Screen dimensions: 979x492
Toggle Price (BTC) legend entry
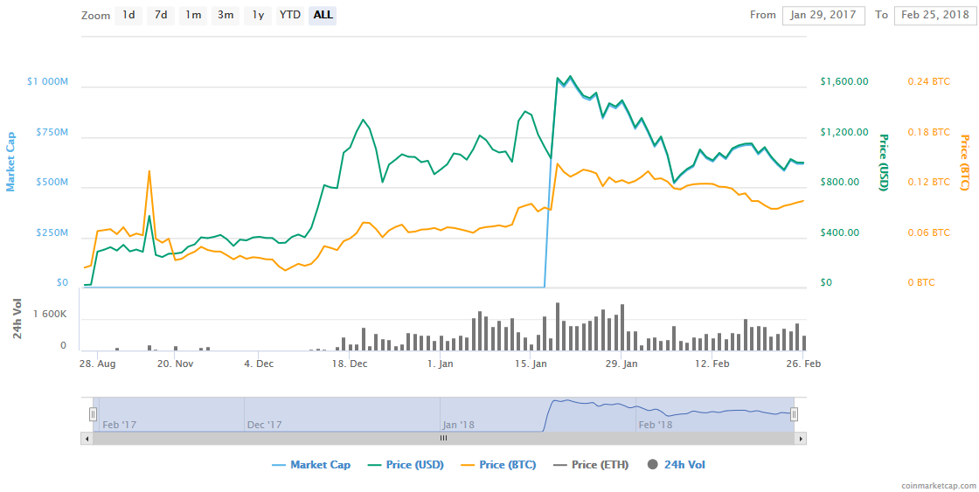click(x=498, y=465)
